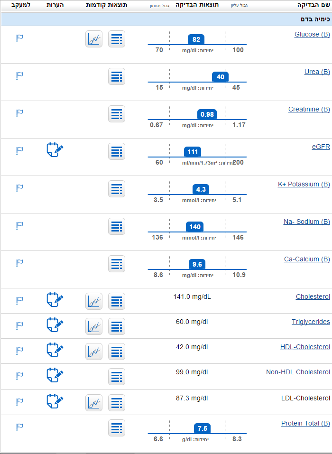Click the Urea result value 40 marker

pyautogui.click(x=220, y=77)
